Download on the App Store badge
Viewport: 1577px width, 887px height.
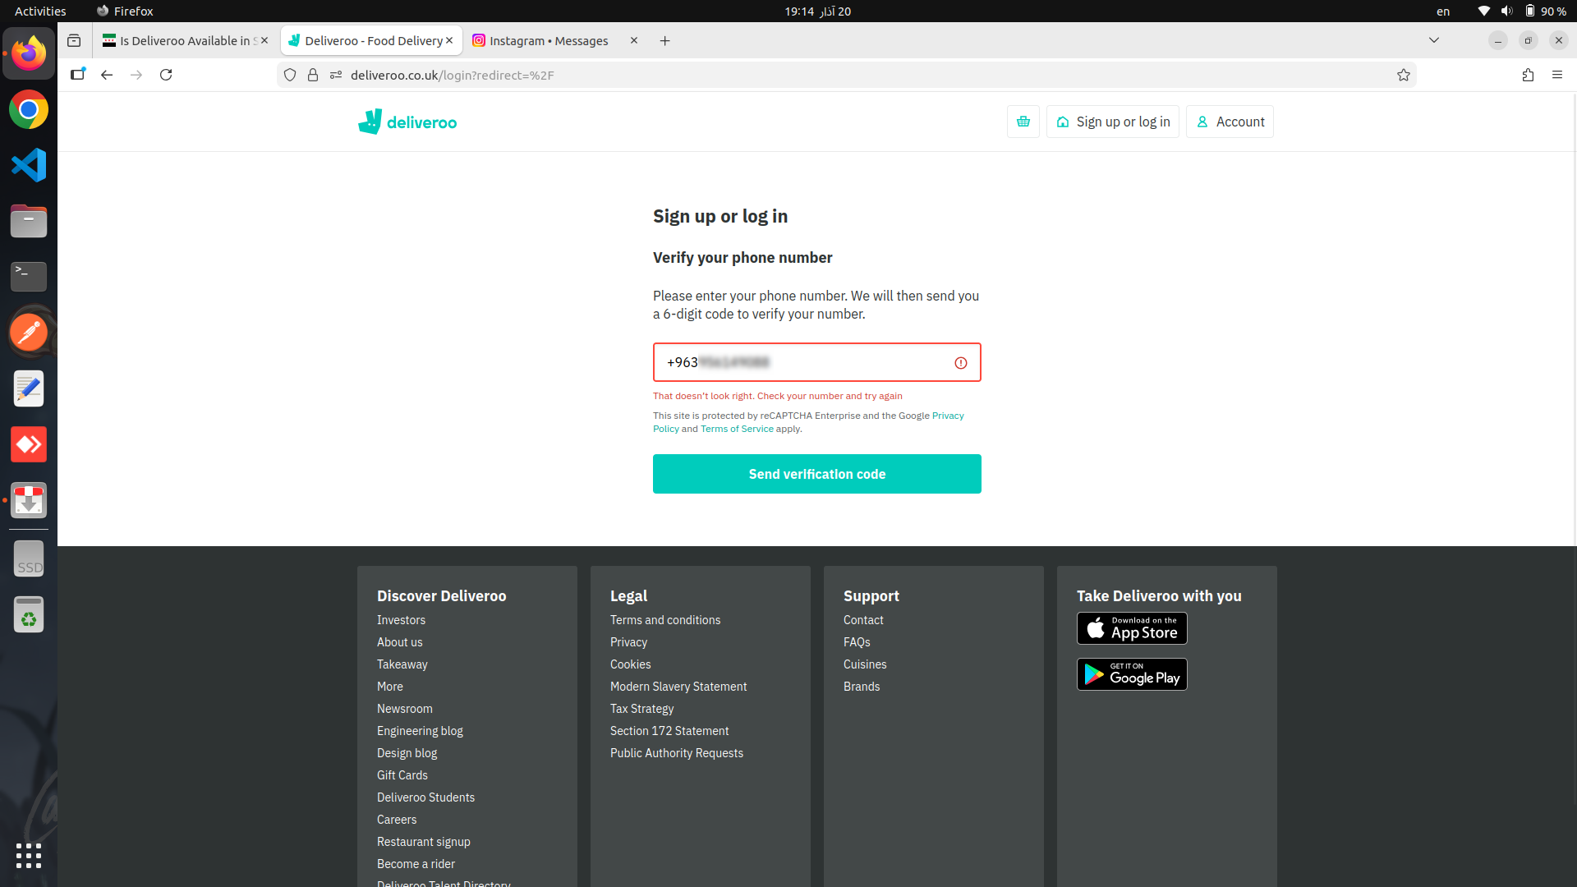pos(1132,628)
